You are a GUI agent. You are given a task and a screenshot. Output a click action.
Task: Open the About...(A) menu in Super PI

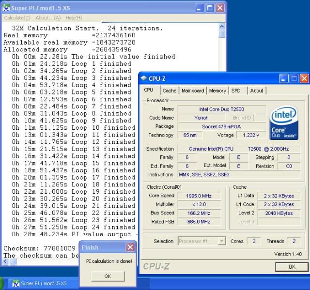pyautogui.click(x=48, y=18)
